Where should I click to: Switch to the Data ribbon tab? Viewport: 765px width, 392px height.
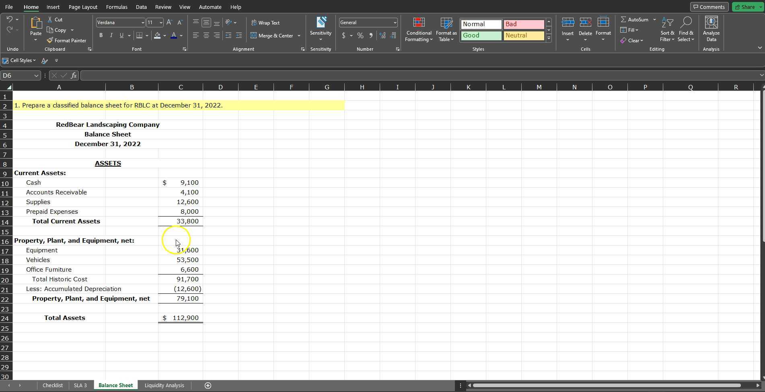coord(141,7)
